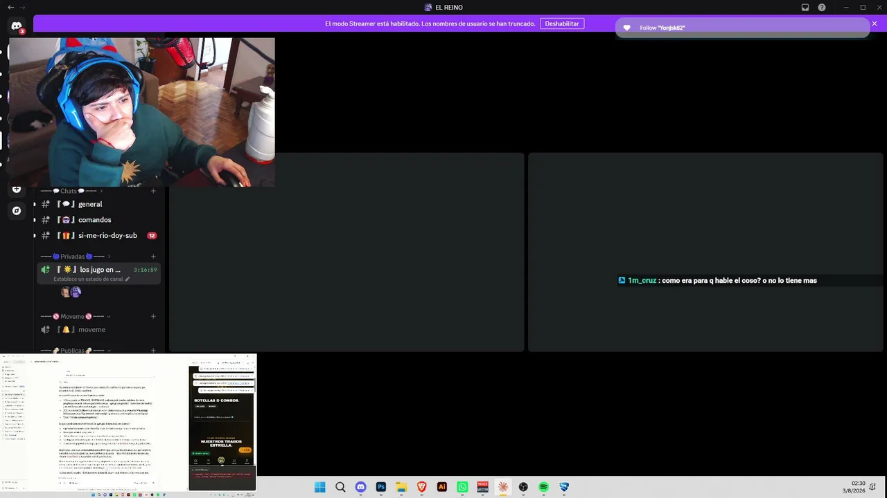
Task: Click the add server plus icon
Action: [x=17, y=189]
